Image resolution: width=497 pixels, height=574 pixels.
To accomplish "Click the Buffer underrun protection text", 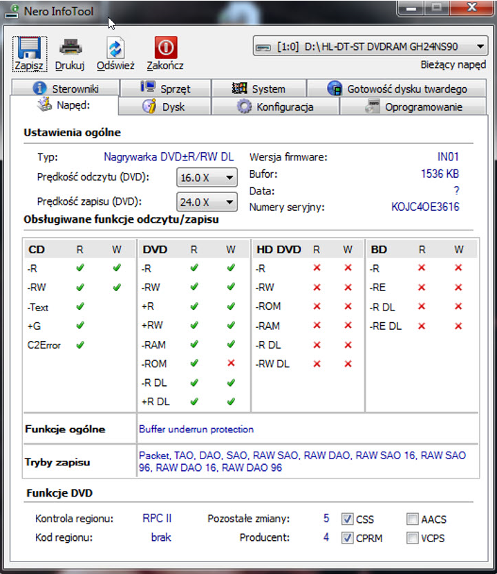I will [x=196, y=429].
